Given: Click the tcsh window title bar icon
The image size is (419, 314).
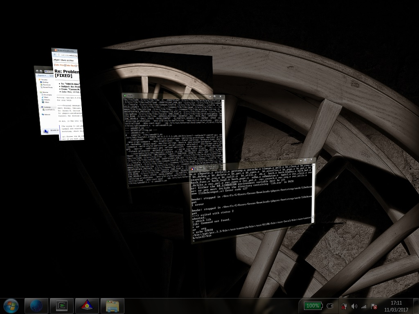Looking at the screenshot, I should tap(125, 95).
